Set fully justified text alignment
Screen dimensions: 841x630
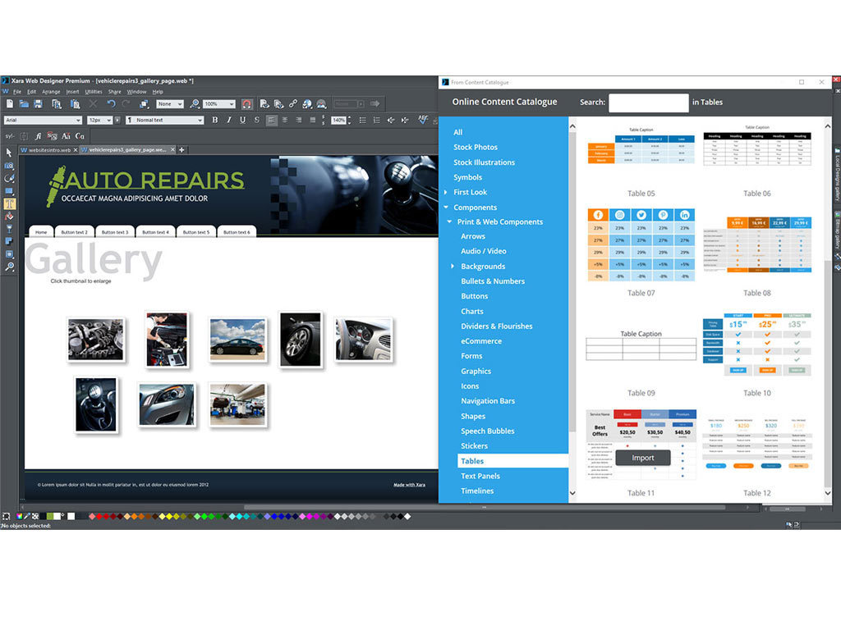pyautogui.click(x=313, y=120)
